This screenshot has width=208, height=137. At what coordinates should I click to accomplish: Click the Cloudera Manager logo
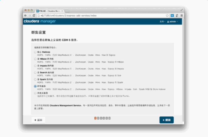tap(40, 21)
